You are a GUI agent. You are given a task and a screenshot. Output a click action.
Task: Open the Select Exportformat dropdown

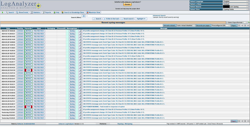(x=237, y=22)
